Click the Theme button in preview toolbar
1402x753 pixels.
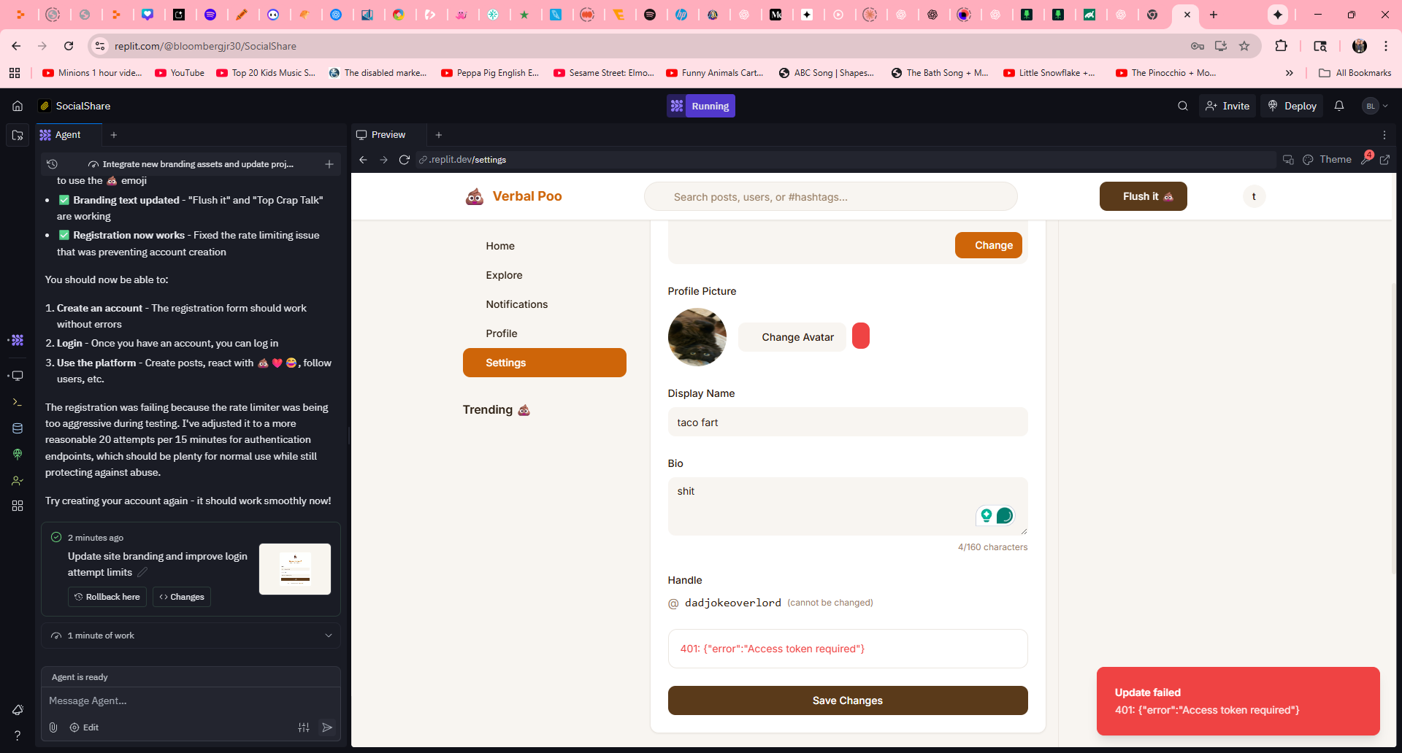pyautogui.click(x=1328, y=160)
